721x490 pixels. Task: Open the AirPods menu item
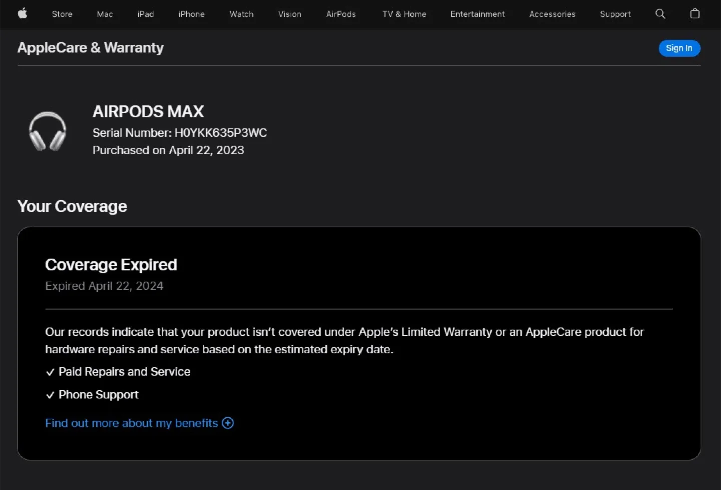(x=341, y=14)
